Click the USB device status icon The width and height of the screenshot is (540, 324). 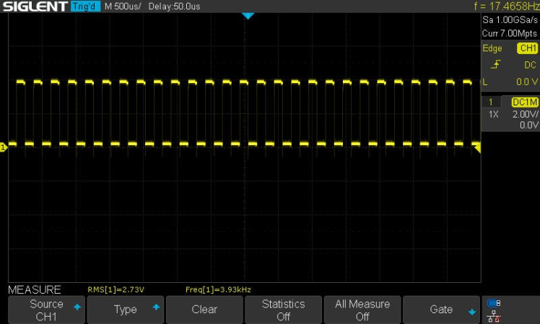[494, 303]
